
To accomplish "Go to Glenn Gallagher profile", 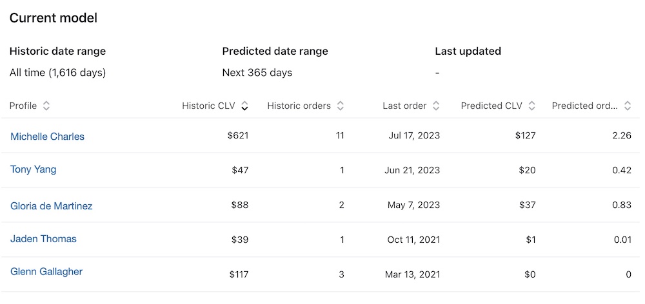I will (x=46, y=272).
